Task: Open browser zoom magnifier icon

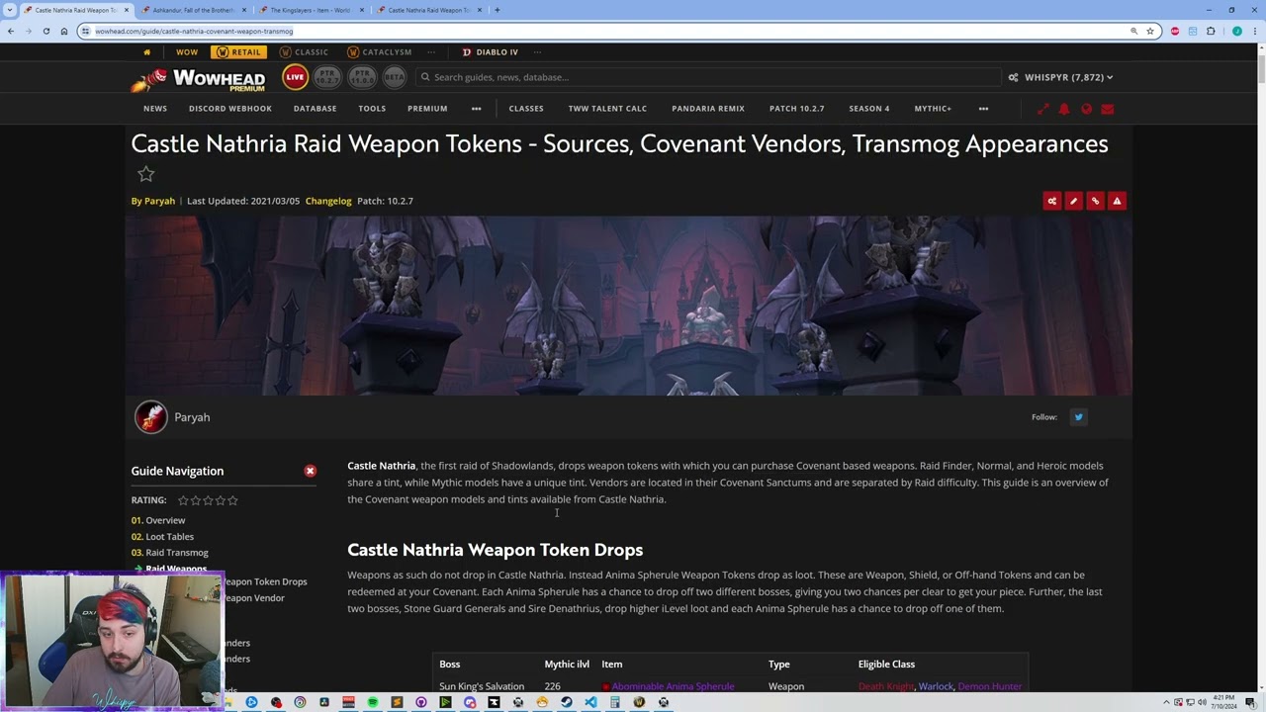Action: click(1133, 31)
